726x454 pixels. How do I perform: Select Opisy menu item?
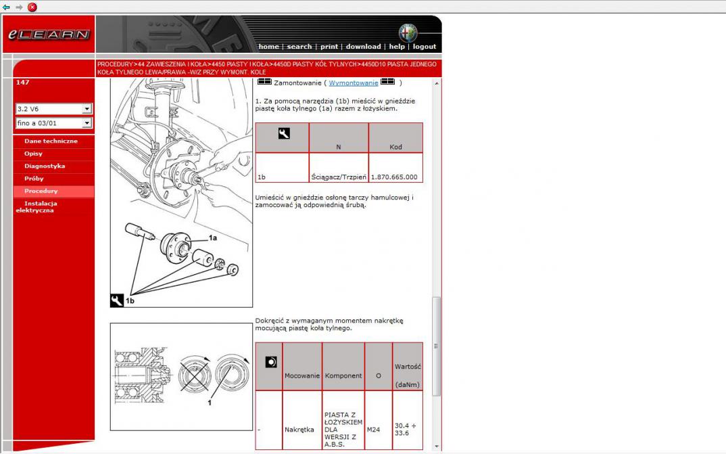pos(33,154)
